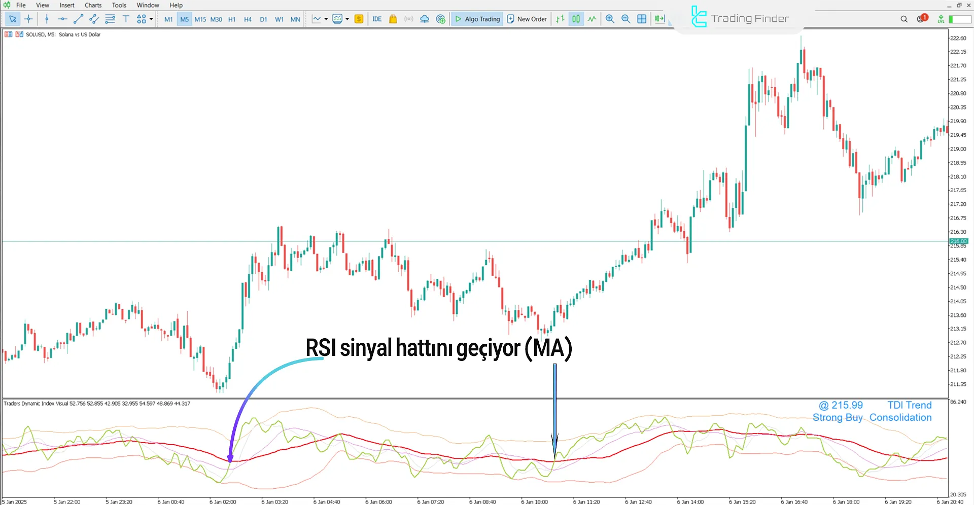Open the MQL5 Market shopping bag
Image resolution: width=974 pixels, height=505 pixels.
[393, 19]
